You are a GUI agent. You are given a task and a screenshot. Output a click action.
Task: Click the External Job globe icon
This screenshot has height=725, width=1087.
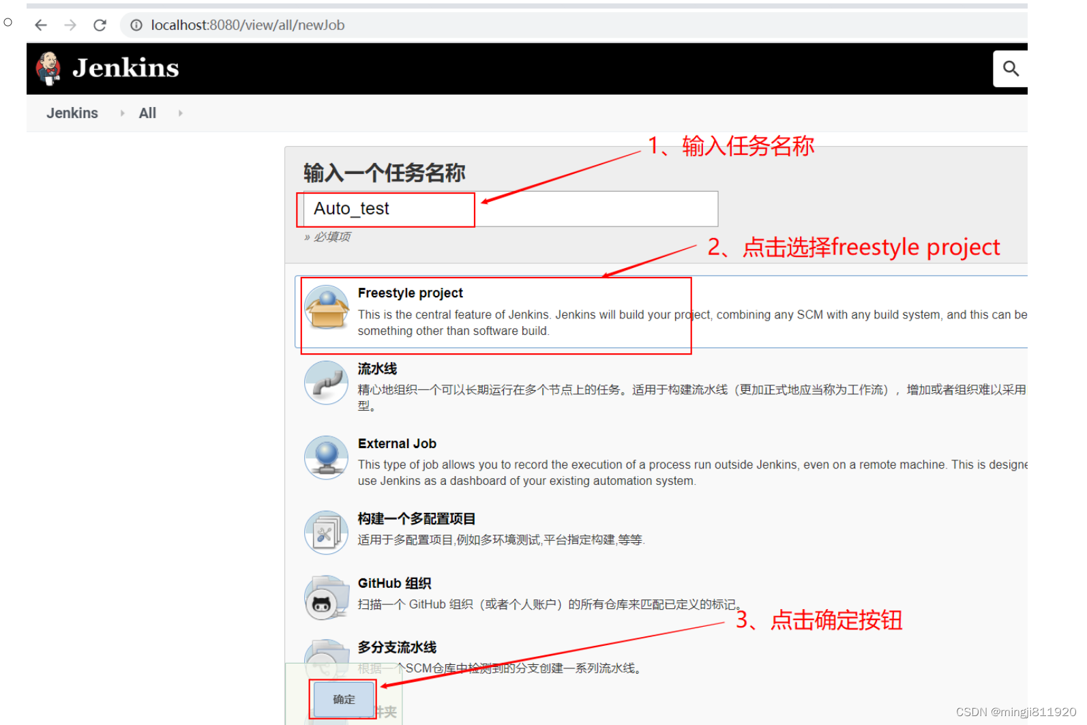tap(327, 458)
